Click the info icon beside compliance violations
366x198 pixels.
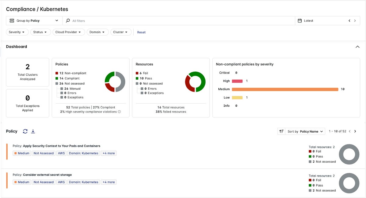coord(119,112)
